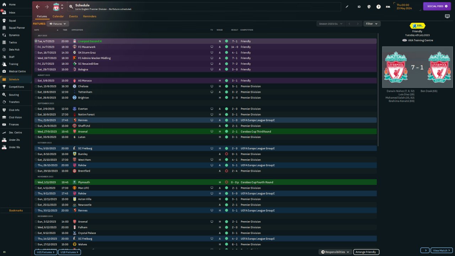Screen dimensions: 455x256
Task: Open the Liverpool Second XI opposition link
Action: click(x=90, y=41)
